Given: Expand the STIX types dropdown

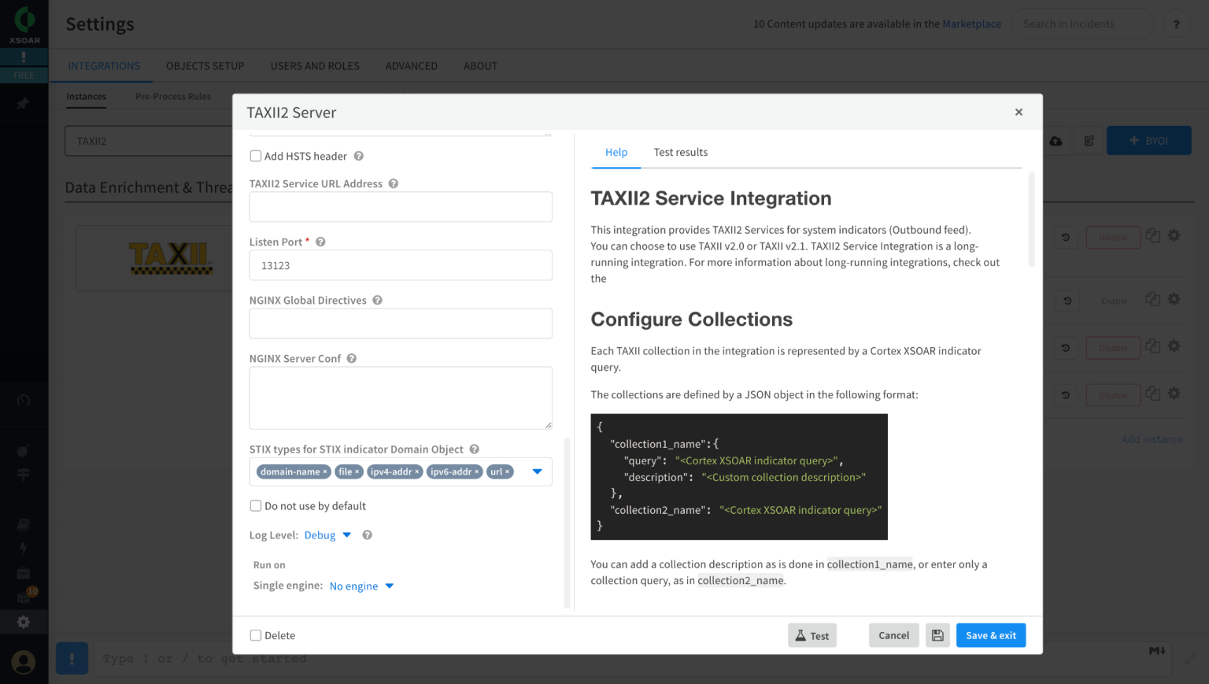Looking at the screenshot, I should [537, 471].
